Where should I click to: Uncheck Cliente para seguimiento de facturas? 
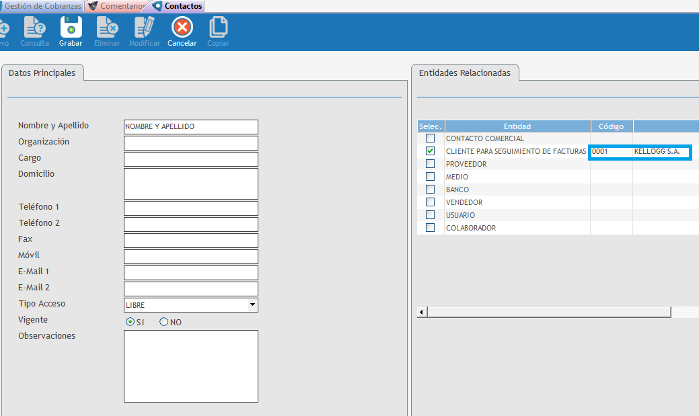point(431,151)
